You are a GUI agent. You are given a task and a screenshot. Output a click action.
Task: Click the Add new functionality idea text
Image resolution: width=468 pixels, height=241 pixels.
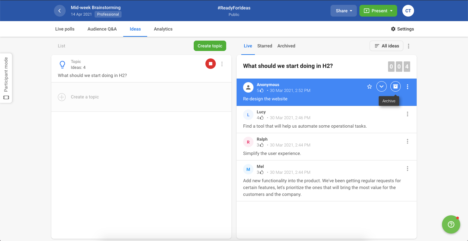tap(322, 187)
